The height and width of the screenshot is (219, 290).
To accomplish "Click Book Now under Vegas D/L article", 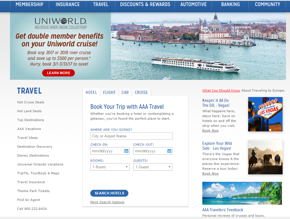I will (210, 131).
